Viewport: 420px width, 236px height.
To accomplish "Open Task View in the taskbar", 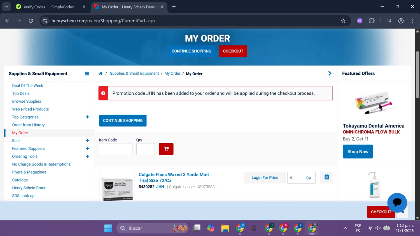I will click(x=197, y=228).
